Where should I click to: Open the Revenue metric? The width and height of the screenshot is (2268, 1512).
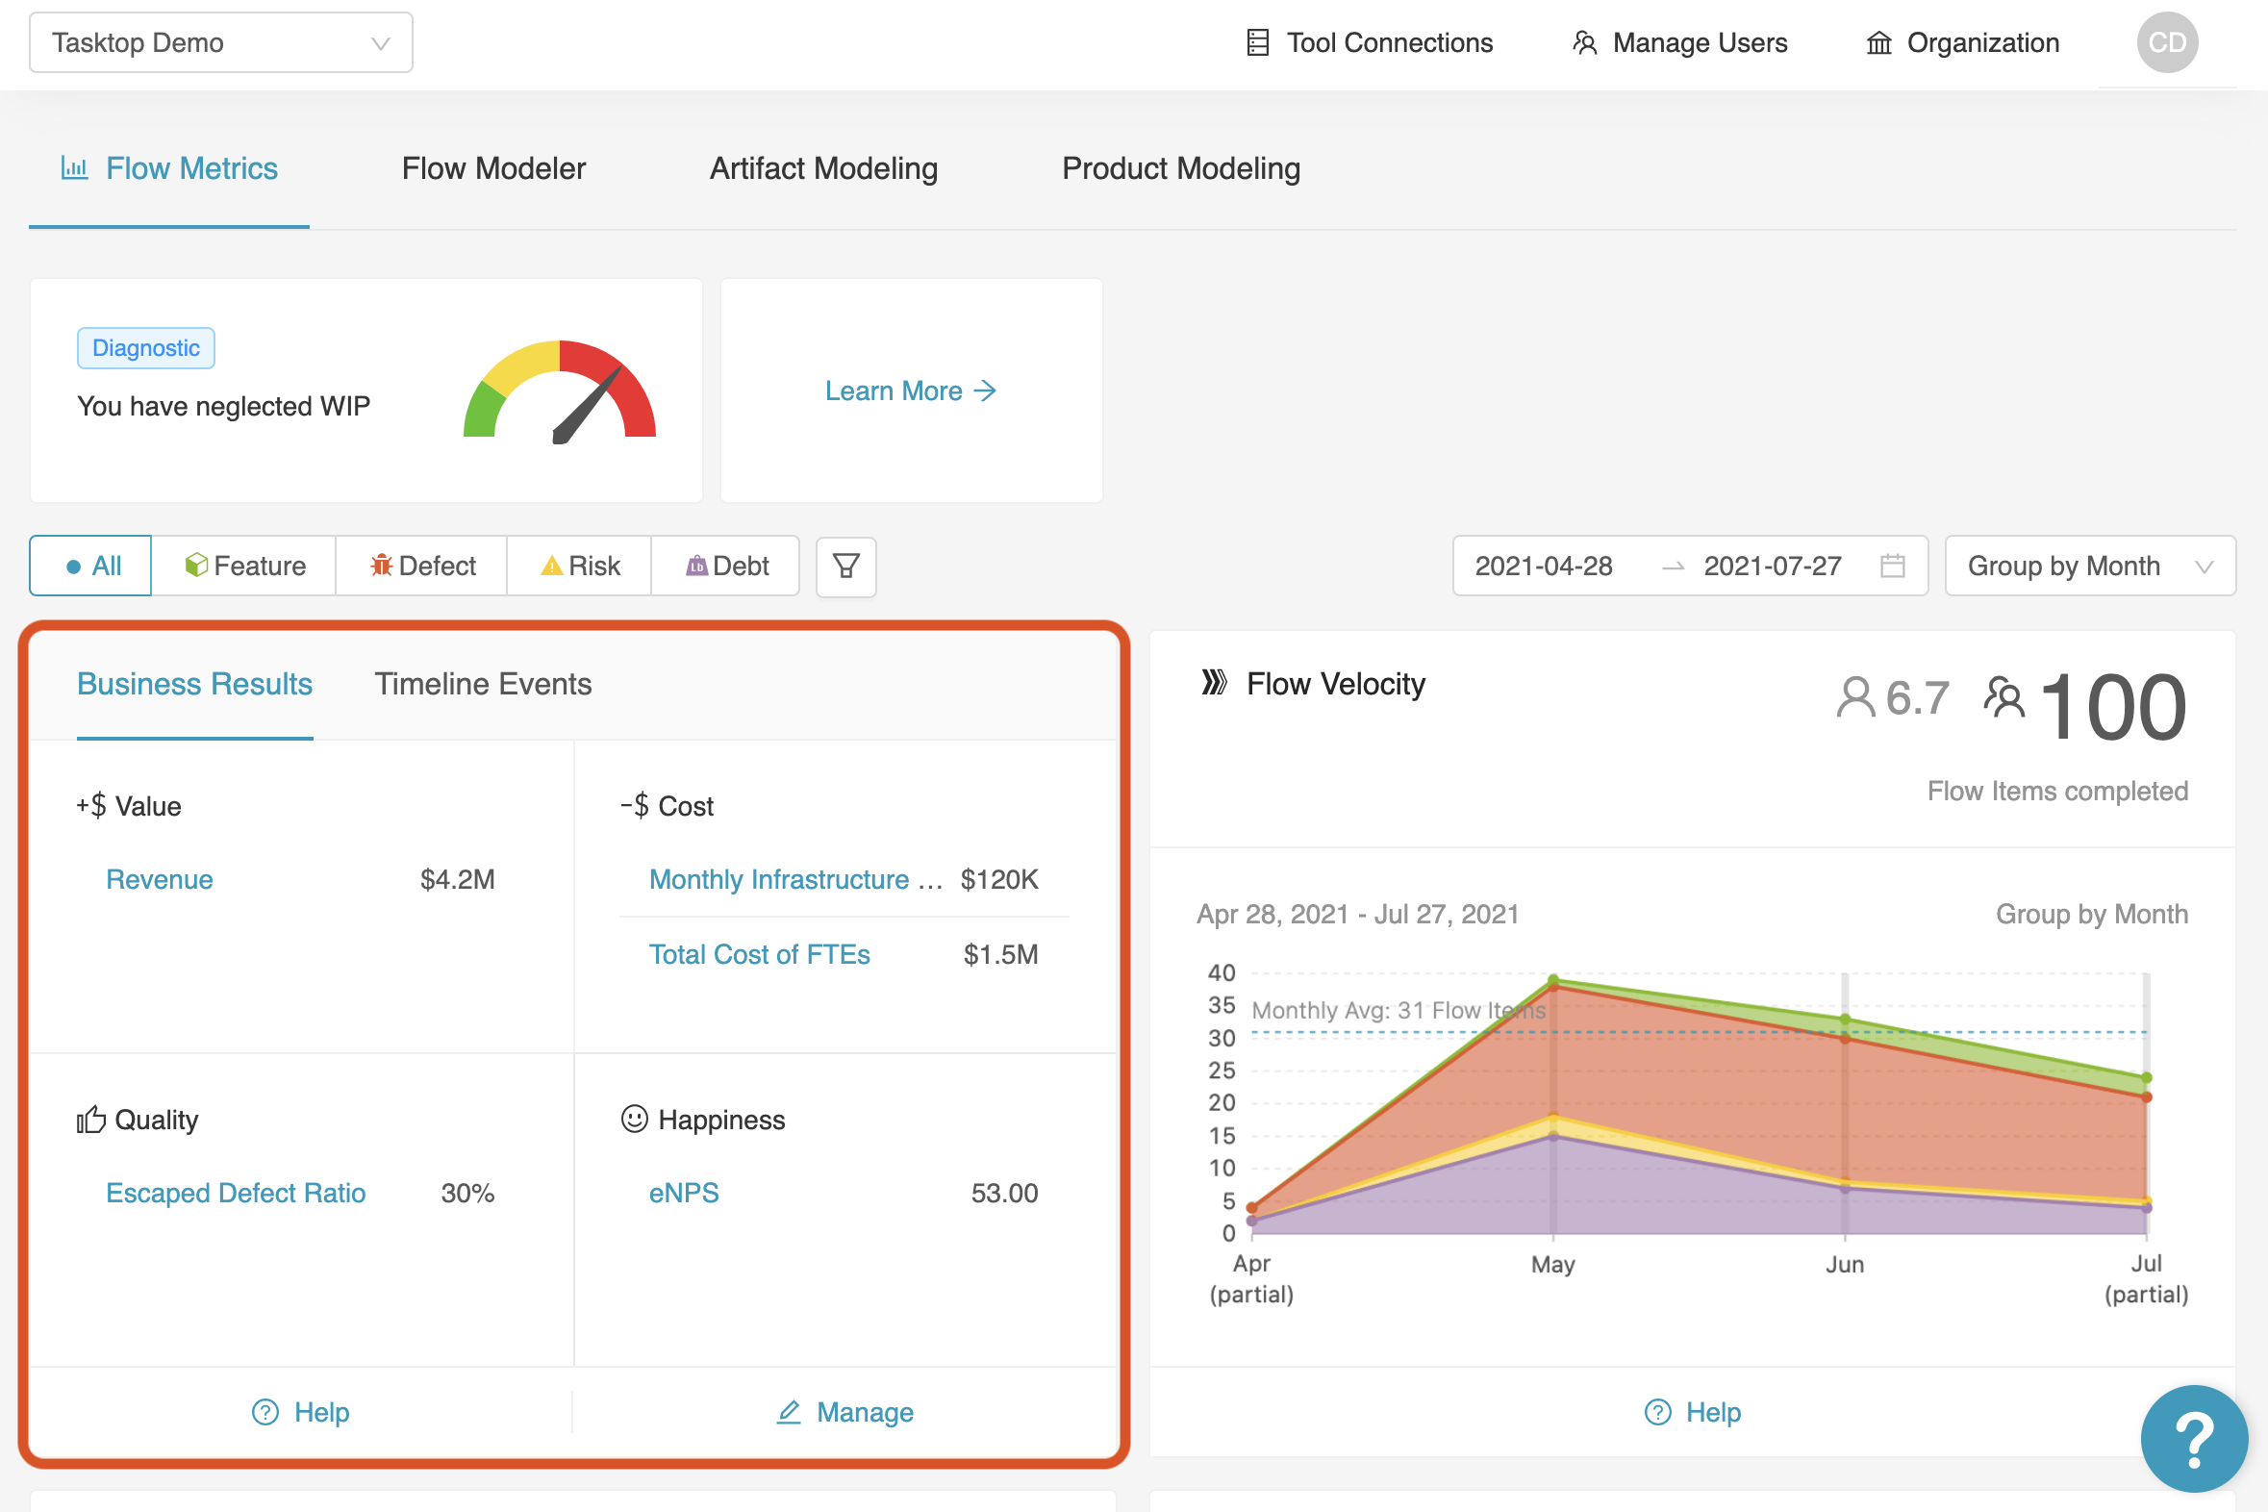159,879
